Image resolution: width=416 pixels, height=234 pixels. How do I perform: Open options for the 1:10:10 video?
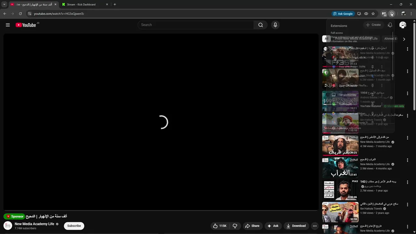tap(407, 116)
